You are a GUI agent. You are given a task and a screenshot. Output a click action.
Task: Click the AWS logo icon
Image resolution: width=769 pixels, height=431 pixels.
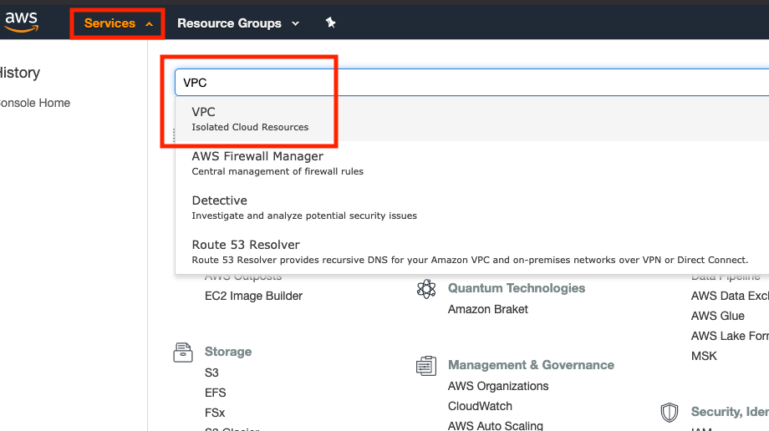pos(21,23)
